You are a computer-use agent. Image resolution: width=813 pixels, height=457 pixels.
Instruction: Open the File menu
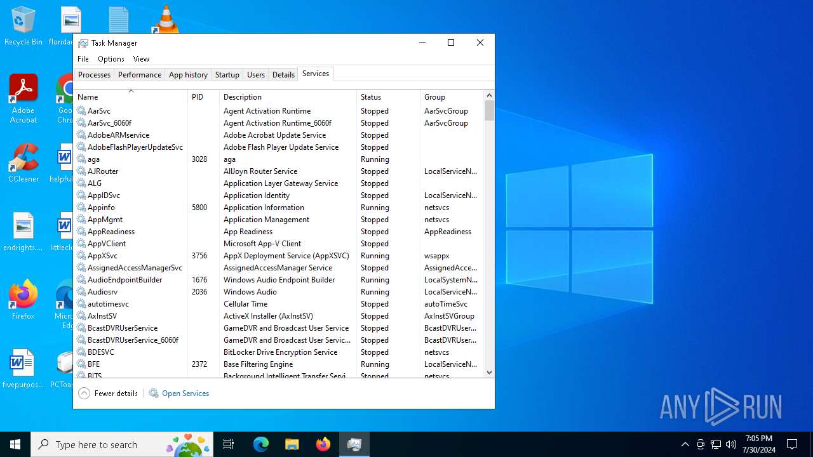point(83,58)
